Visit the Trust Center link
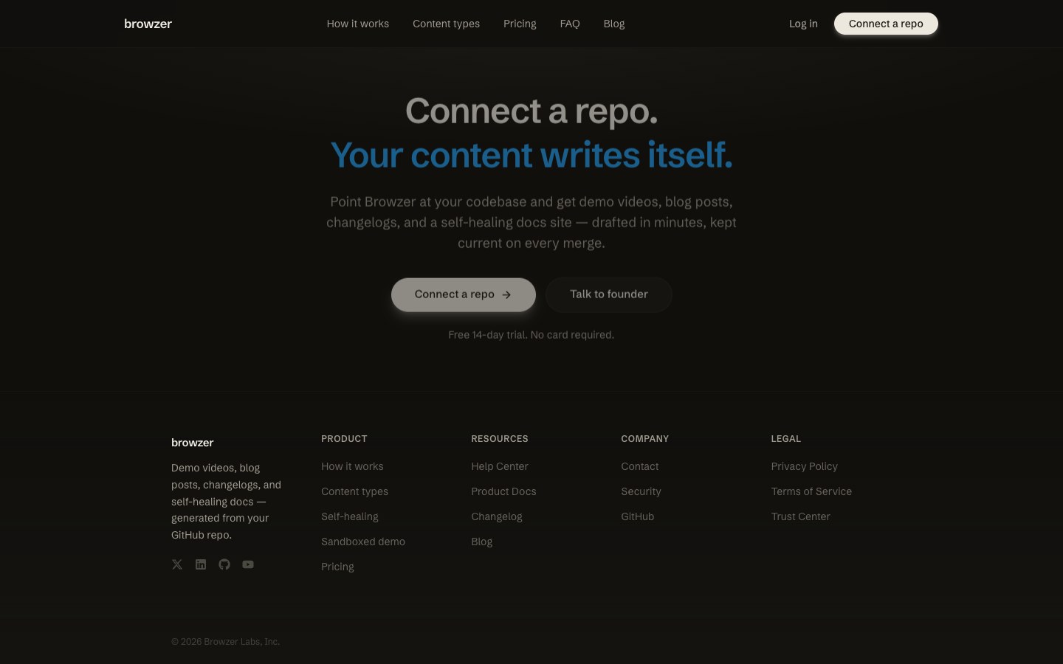This screenshot has width=1063, height=664. point(801,516)
